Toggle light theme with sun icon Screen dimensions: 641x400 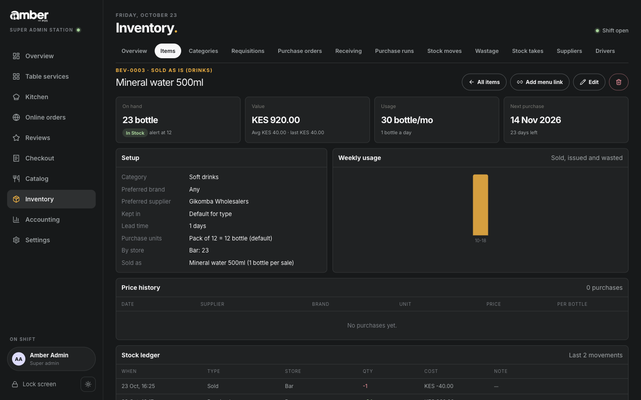tap(88, 384)
